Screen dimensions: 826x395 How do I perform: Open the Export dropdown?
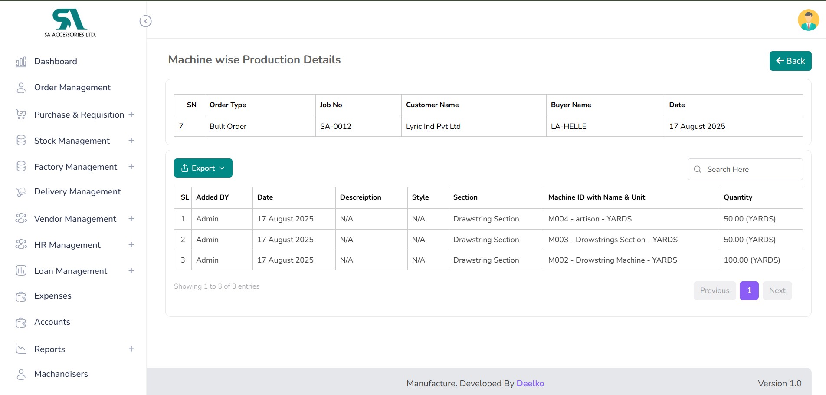click(x=203, y=168)
